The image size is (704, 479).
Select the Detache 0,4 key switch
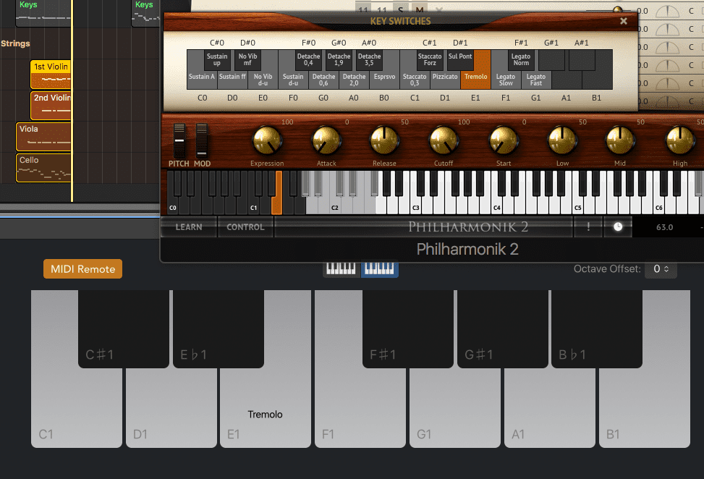(308, 60)
